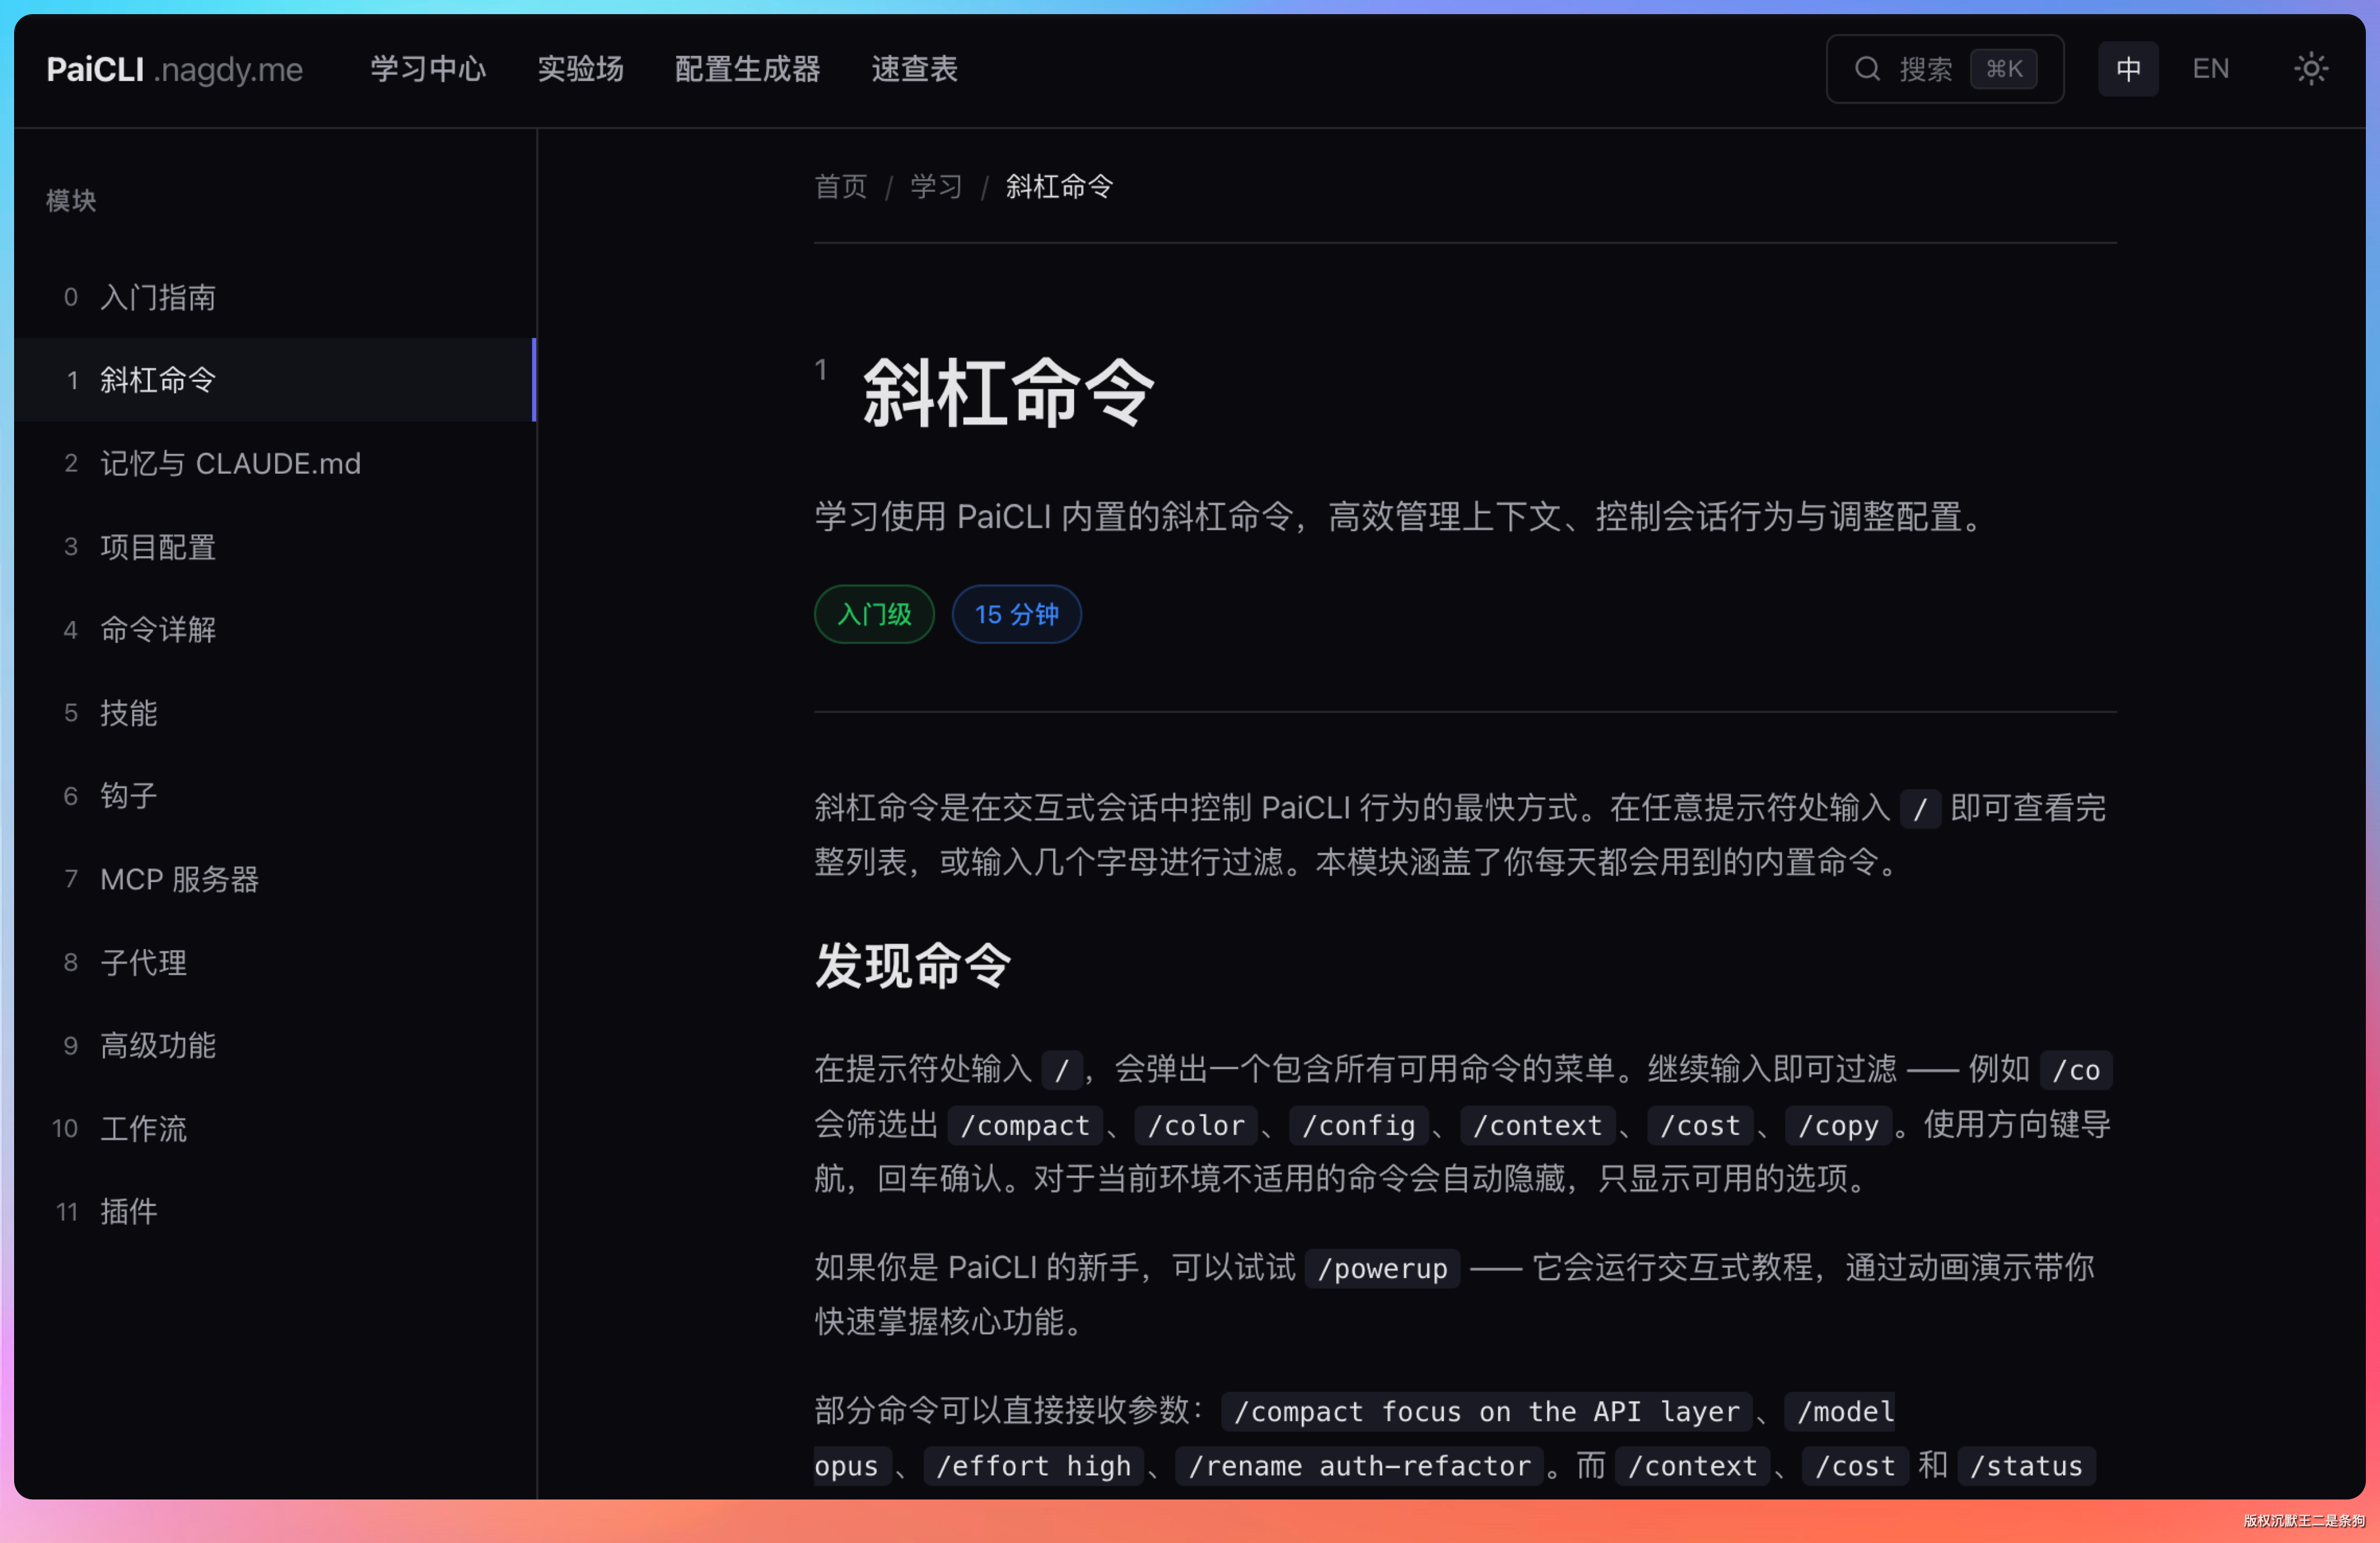This screenshot has height=1543, width=2380.
Task: Select module 11 插件 in sidebar
Action: (275, 1212)
